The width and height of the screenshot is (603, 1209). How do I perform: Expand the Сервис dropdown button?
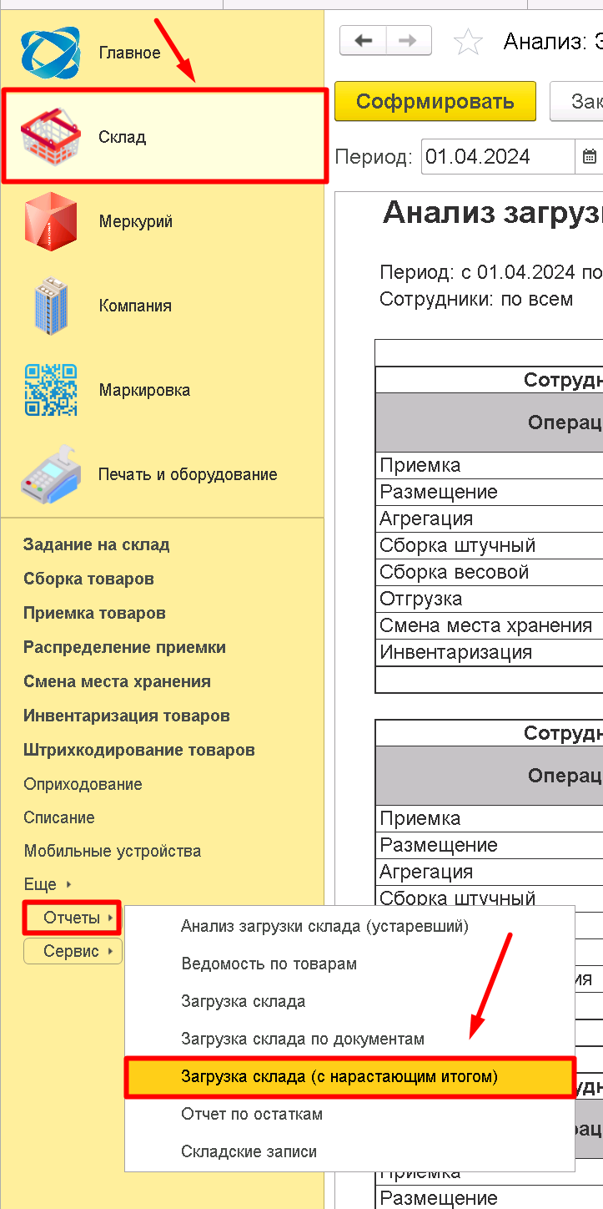point(73,951)
